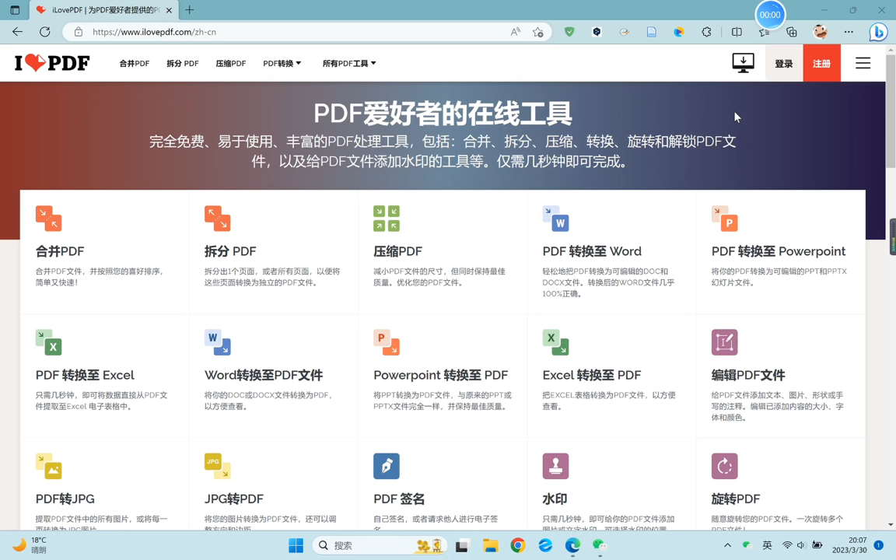Click the 压缩PDF compress tool icon
The image size is (896, 560).
[x=386, y=219]
